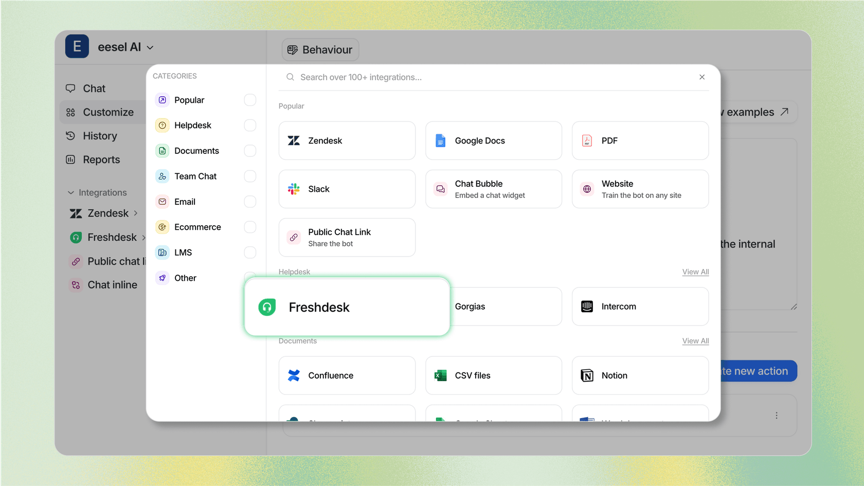This screenshot has width=864, height=486.
Task: Click the Ecommerce category icon
Action: (163, 227)
